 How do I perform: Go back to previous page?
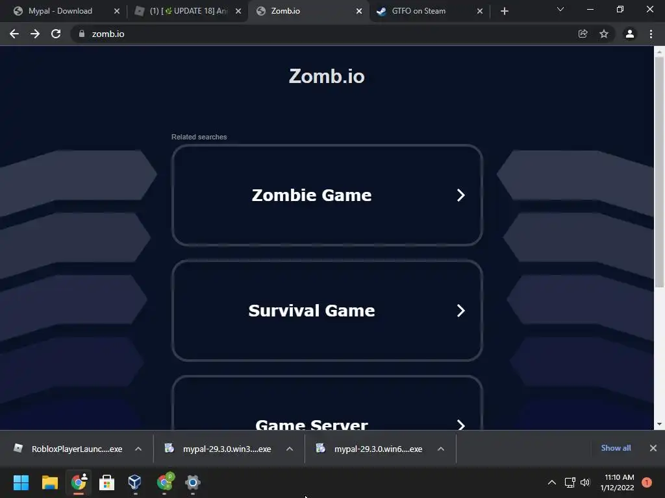click(14, 34)
